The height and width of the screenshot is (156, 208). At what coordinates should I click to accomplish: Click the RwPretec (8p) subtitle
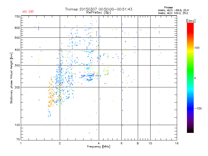[99, 12]
